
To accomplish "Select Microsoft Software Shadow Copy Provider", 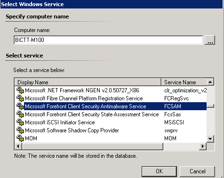I will pyautogui.click(x=72, y=130).
